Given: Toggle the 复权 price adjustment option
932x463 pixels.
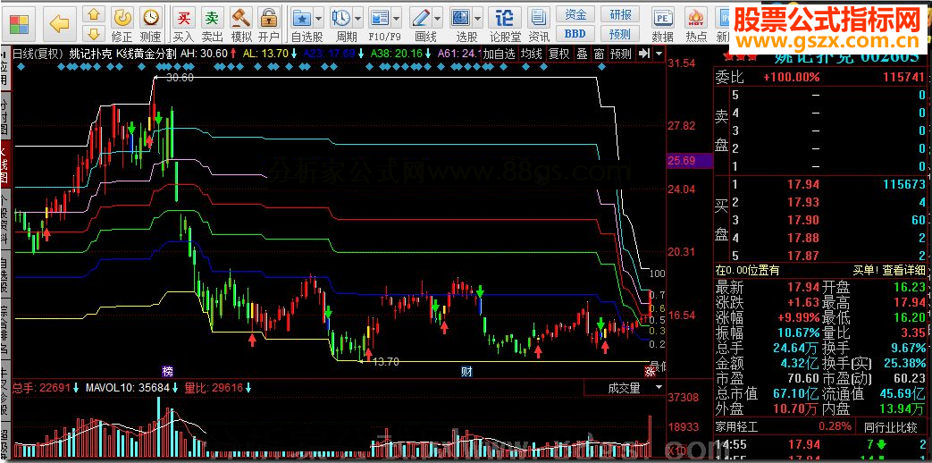Looking at the screenshot, I should pyautogui.click(x=558, y=55).
